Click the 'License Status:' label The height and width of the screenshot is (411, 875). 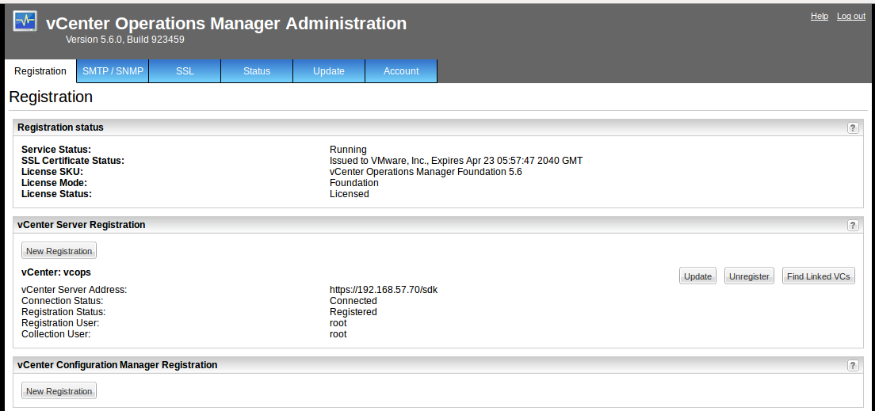(56, 194)
